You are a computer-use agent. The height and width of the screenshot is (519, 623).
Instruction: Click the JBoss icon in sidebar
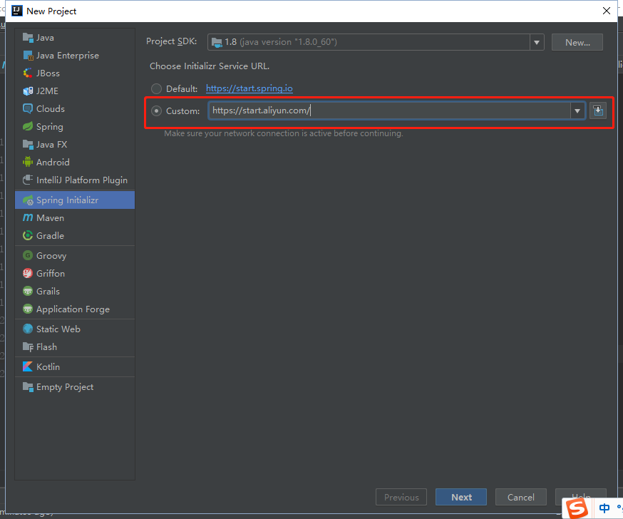[28, 73]
